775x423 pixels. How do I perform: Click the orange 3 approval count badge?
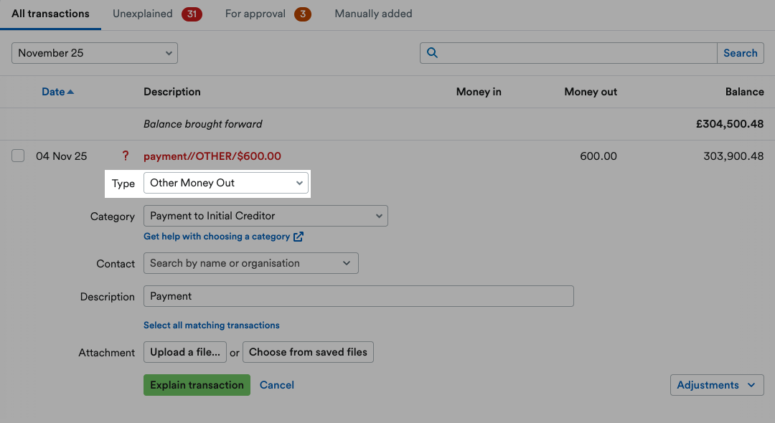click(x=303, y=14)
